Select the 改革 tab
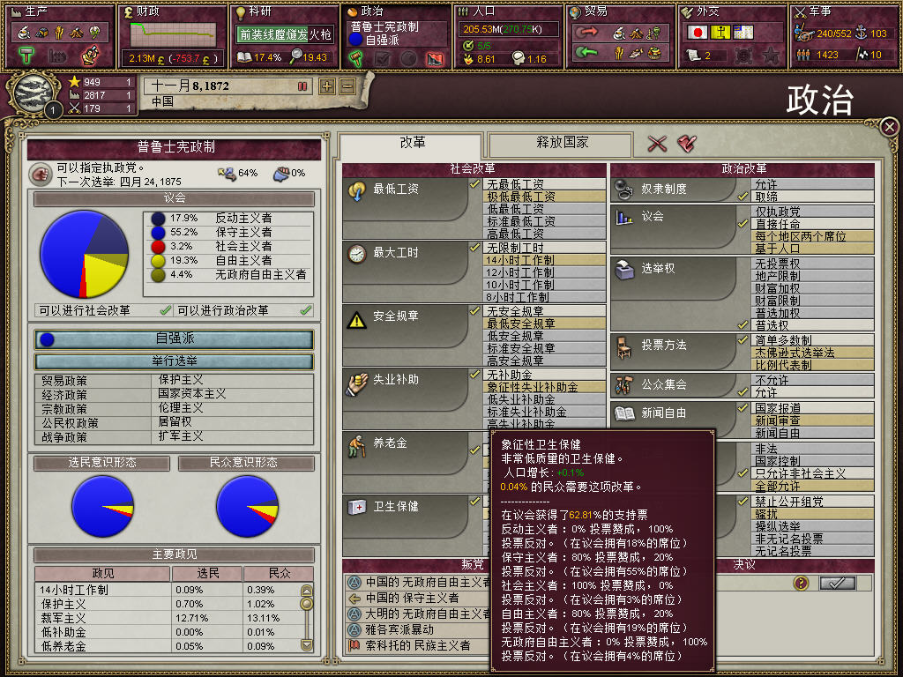 (412, 144)
